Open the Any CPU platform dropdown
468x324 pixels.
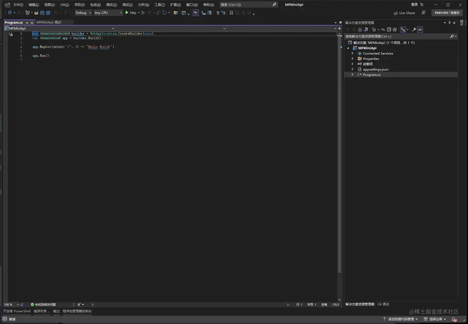click(108, 13)
